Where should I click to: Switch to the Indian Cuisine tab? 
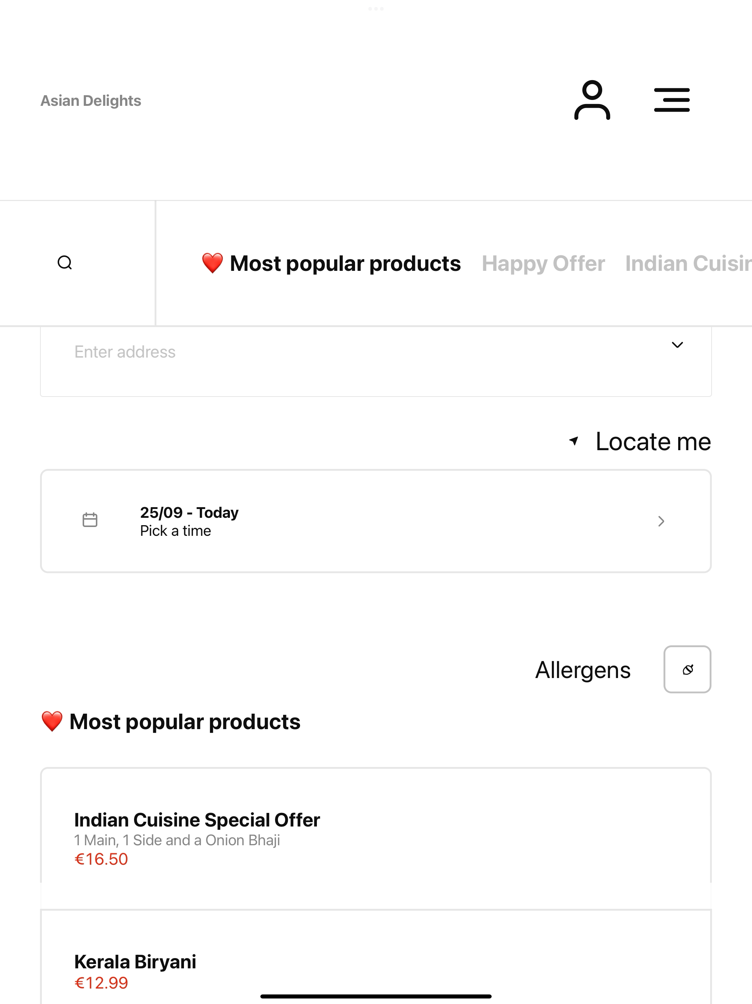coord(688,263)
